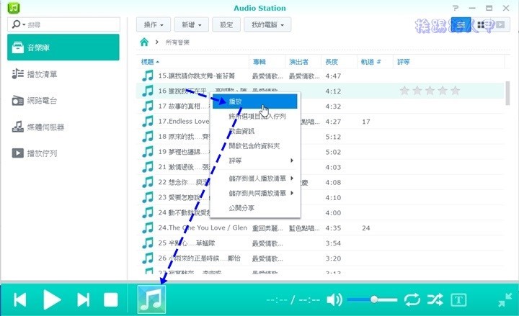Click the 設定 button
The width and height of the screenshot is (519, 316).
[226, 24]
